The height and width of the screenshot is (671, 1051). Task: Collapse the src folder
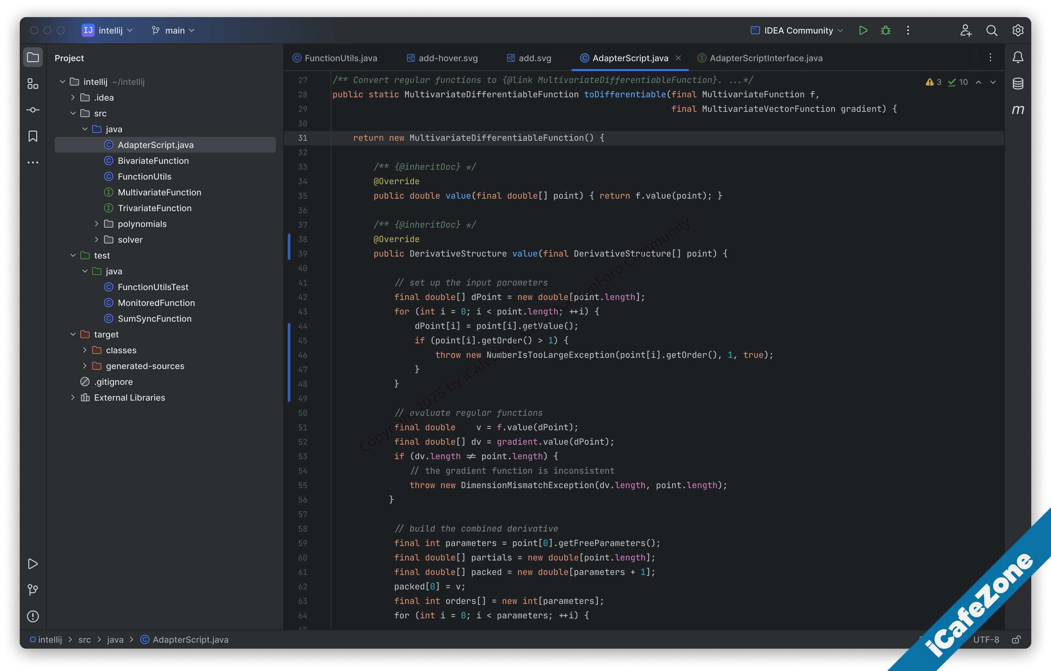click(73, 113)
